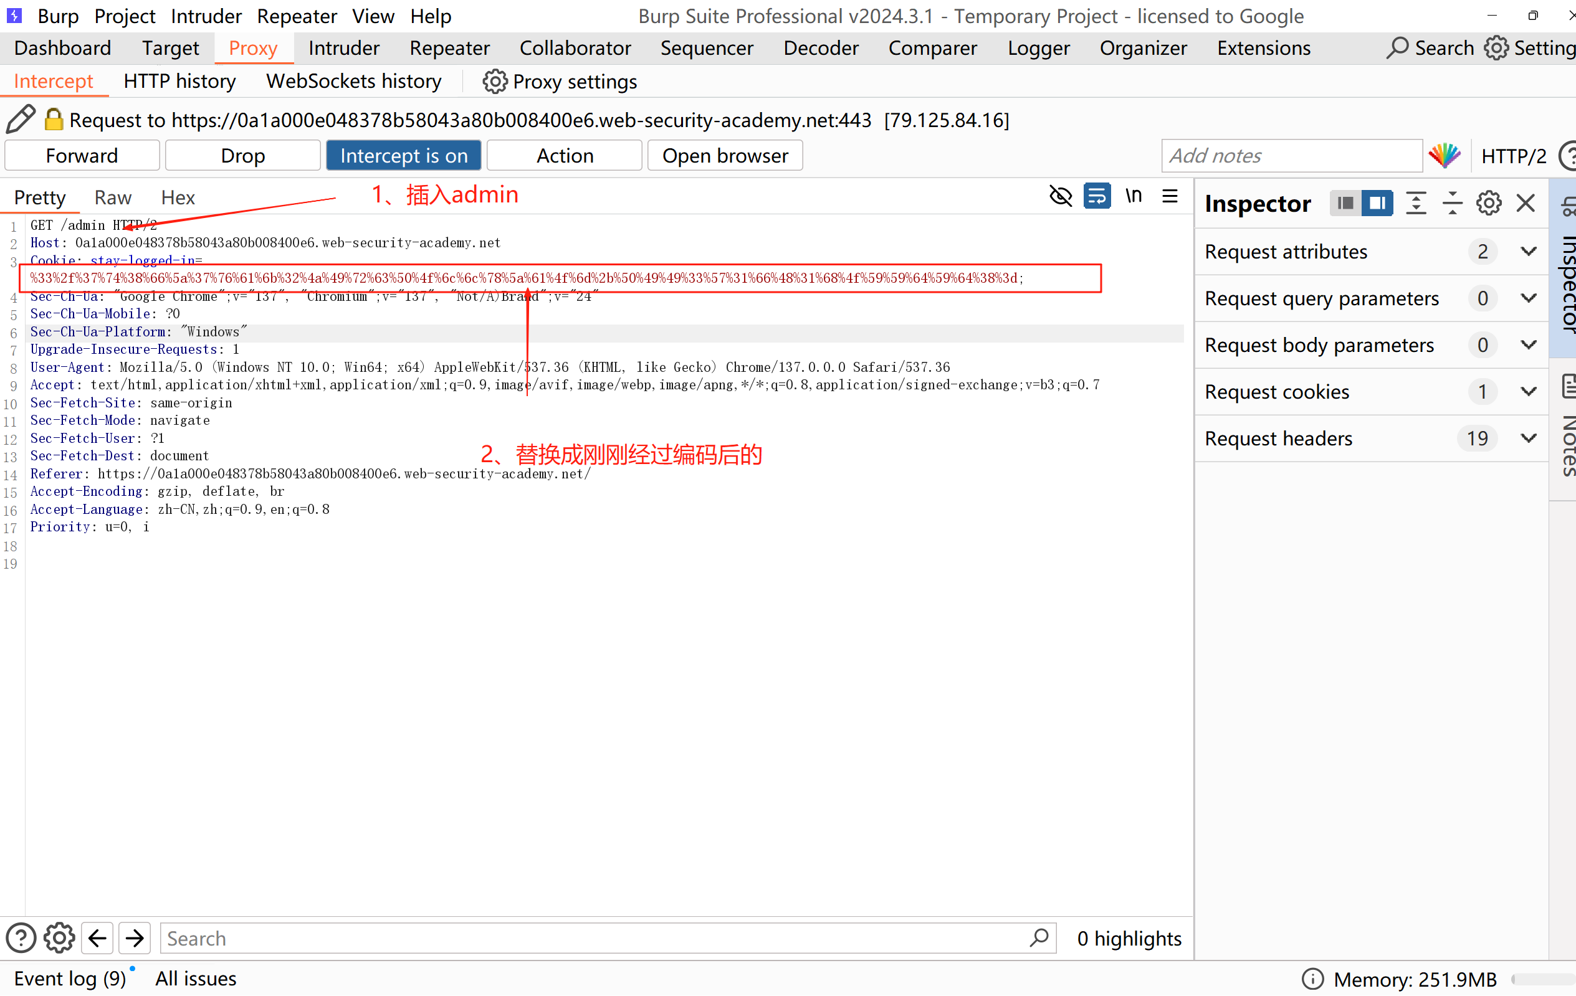Expand Request cookies section
The height and width of the screenshot is (996, 1576).
click(1528, 391)
